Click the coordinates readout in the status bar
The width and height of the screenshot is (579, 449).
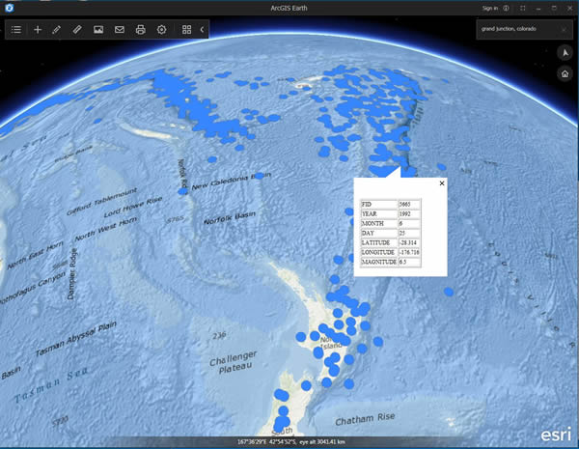[x=291, y=442]
